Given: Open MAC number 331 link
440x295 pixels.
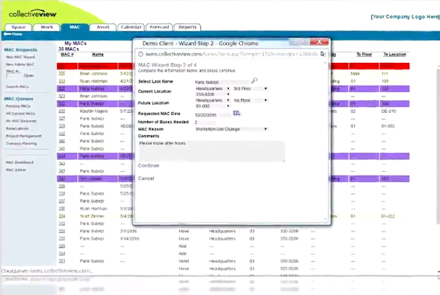Looking at the screenshot, I should (62, 231).
